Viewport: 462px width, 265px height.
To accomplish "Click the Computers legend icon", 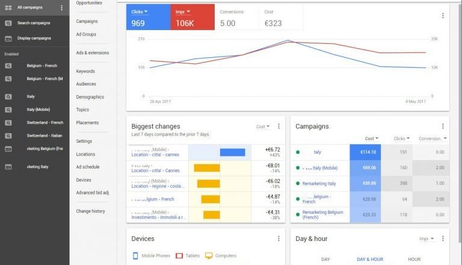I will tap(209, 255).
